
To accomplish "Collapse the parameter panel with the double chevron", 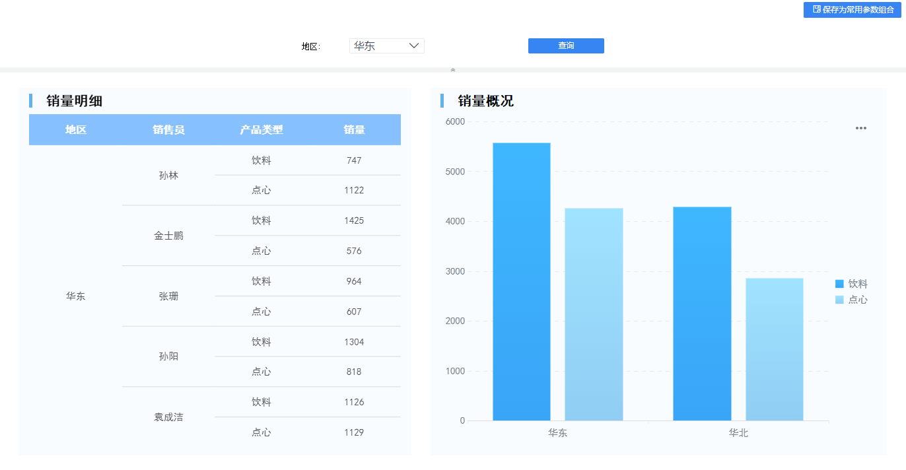I will 453,69.
